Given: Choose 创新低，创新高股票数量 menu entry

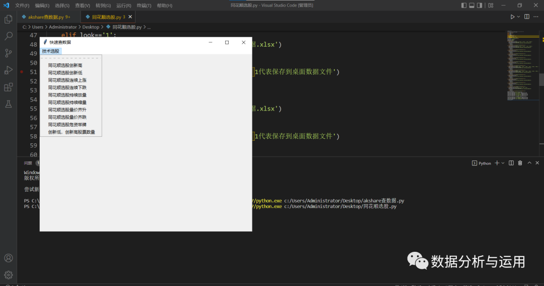Looking at the screenshot, I should coord(71,132).
